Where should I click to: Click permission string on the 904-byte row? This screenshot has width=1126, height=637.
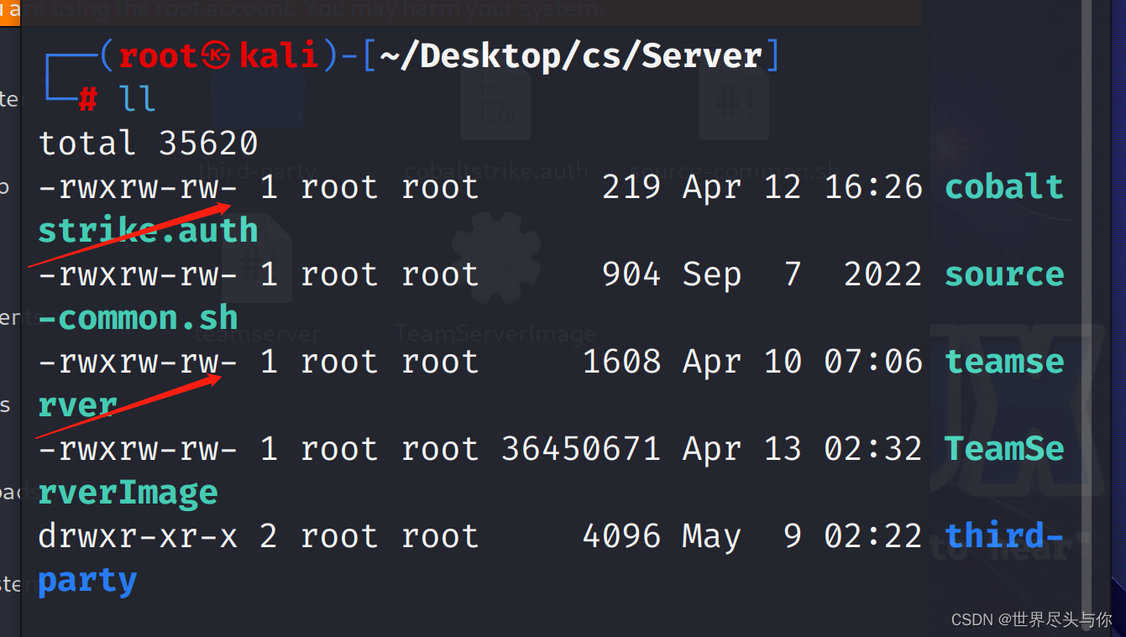[x=139, y=274]
